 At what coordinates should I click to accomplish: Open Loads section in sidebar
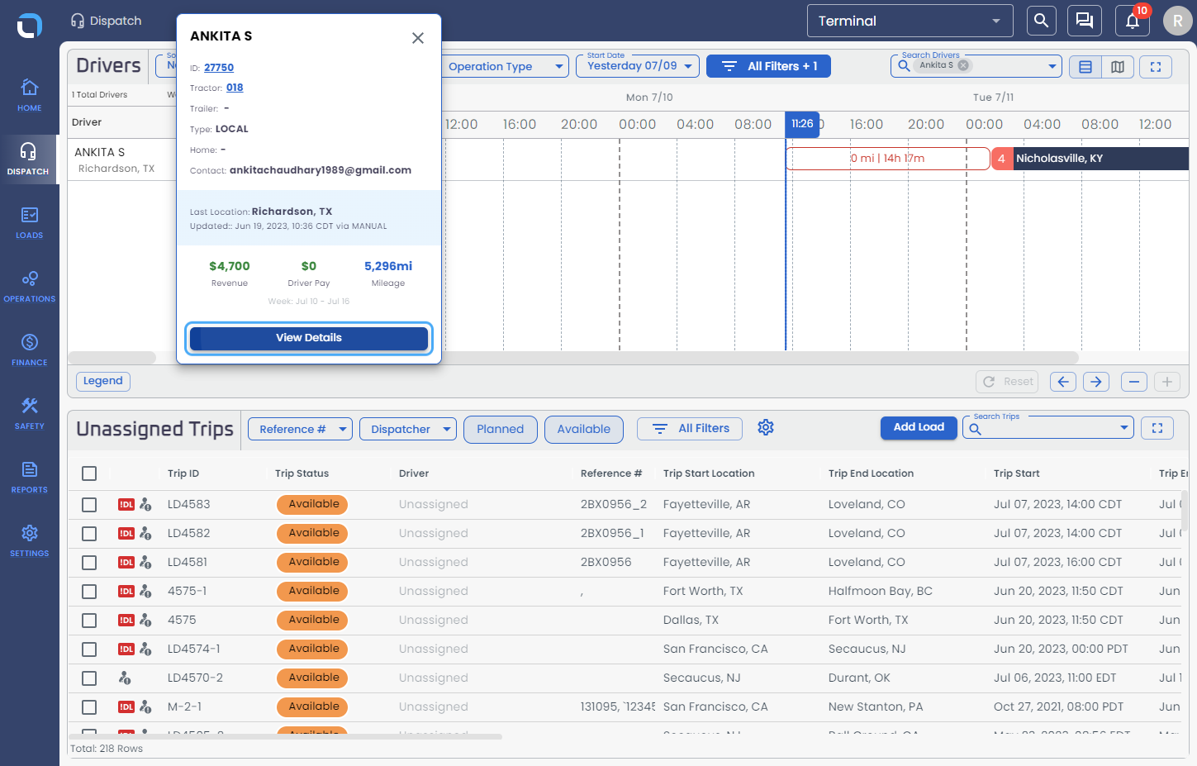(x=30, y=223)
